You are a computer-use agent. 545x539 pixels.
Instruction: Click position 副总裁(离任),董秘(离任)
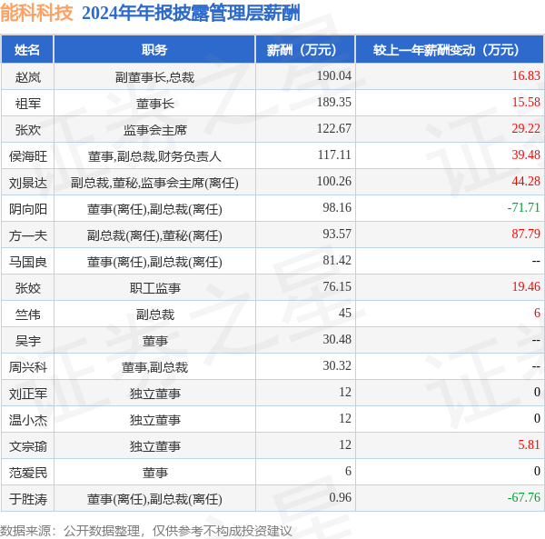[154, 235]
